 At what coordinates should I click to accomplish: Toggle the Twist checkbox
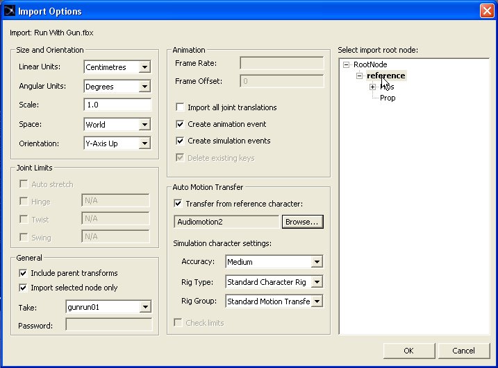pyautogui.click(x=24, y=219)
